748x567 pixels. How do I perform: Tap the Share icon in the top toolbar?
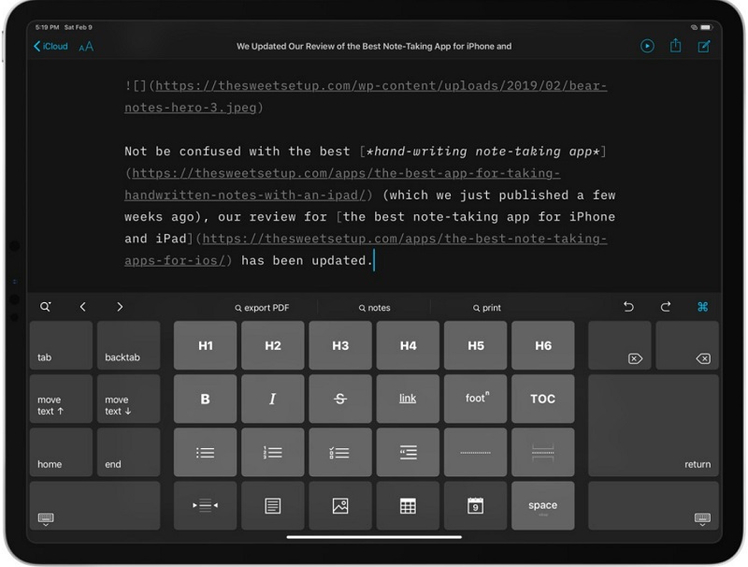pos(675,46)
